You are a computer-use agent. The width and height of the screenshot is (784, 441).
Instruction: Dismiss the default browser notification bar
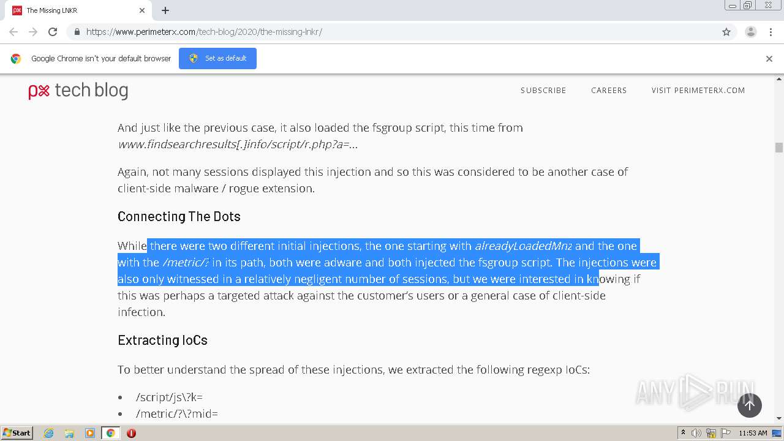click(769, 59)
